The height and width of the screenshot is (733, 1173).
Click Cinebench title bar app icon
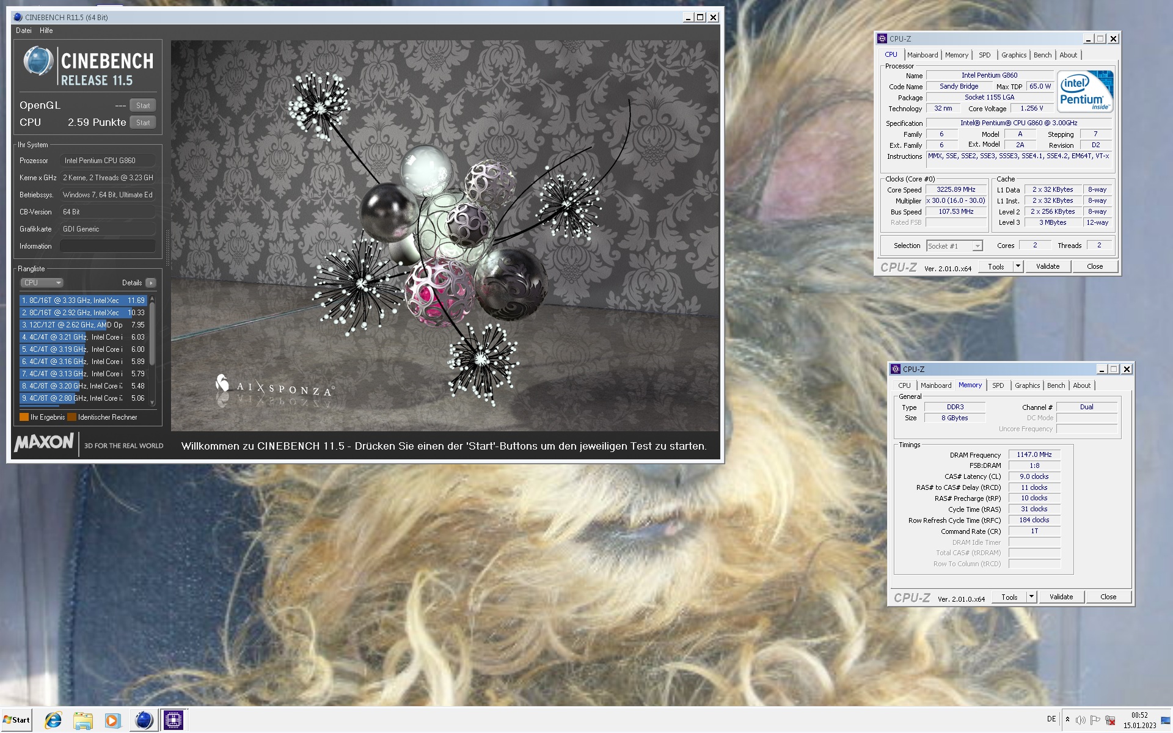tap(18, 17)
